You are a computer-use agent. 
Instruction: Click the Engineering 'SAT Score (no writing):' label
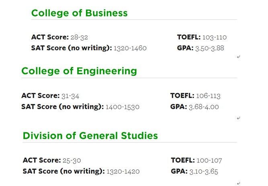[63, 107]
